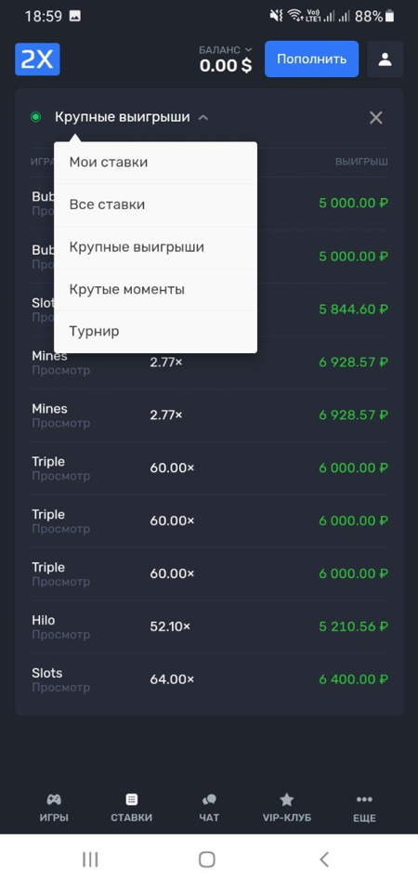This screenshot has height=883, width=418.
Task: Tap the Android home button
Action: pyautogui.click(x=207, y=859)
